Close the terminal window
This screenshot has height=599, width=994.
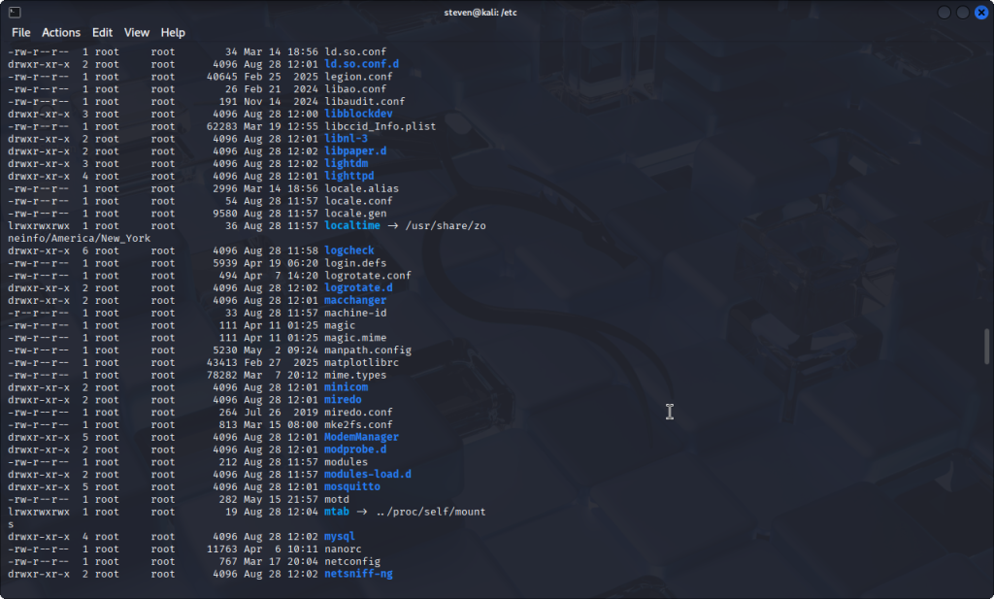click(x=980, y=13)
